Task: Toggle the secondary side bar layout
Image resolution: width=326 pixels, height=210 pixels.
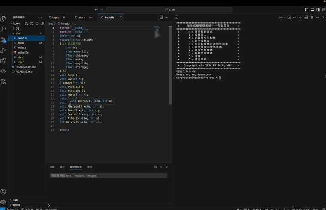Action: 318,9
